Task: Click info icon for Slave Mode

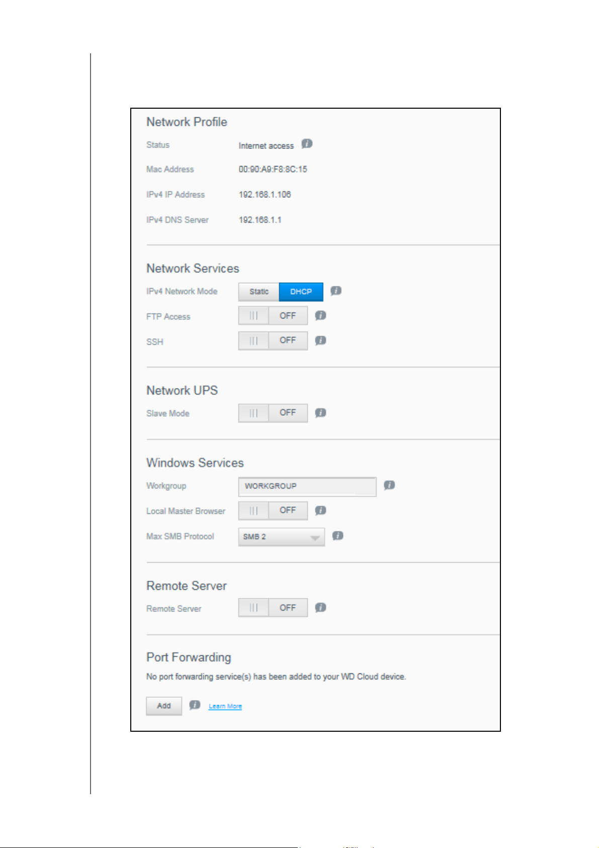Action: tap(320, 413)
